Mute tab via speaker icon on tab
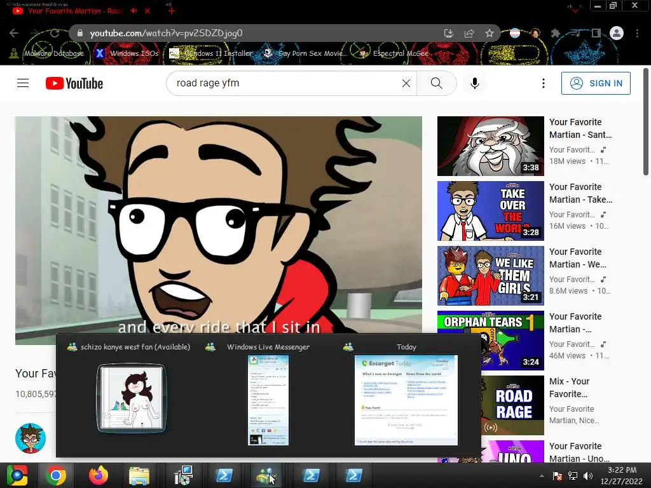The width and height of the screenshot is (651, 488). click(134, 11)
